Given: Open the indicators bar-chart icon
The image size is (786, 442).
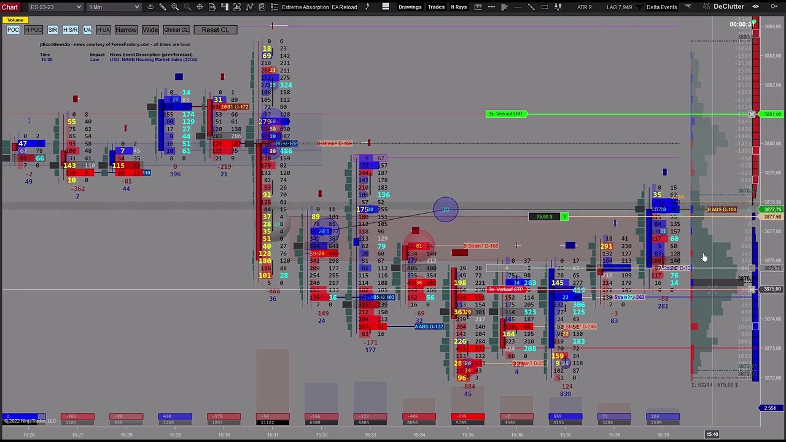Looking at the screenshot, I should 237,7.
